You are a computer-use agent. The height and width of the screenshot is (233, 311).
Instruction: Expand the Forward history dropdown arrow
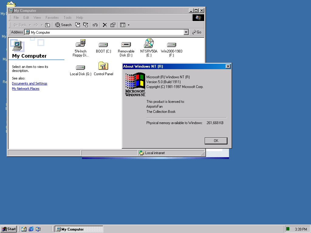coord(42,25)
